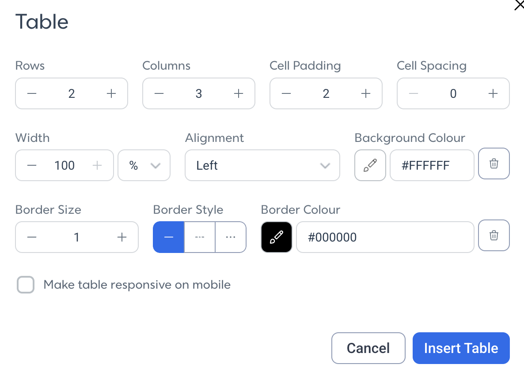Click the Insert Table button
This screenshot has width=524, height=379.
(x=461, y=348)
